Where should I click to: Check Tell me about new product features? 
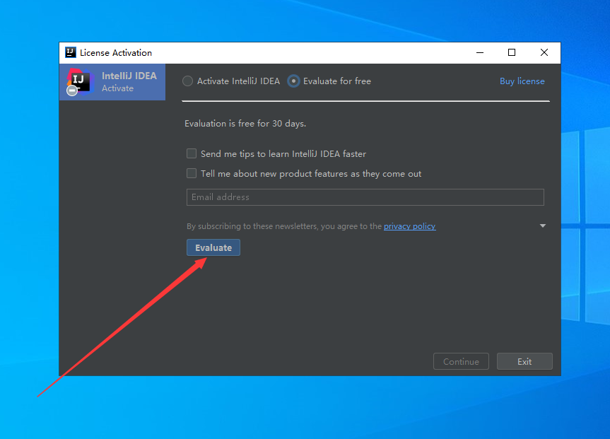[x=192, y=173]
